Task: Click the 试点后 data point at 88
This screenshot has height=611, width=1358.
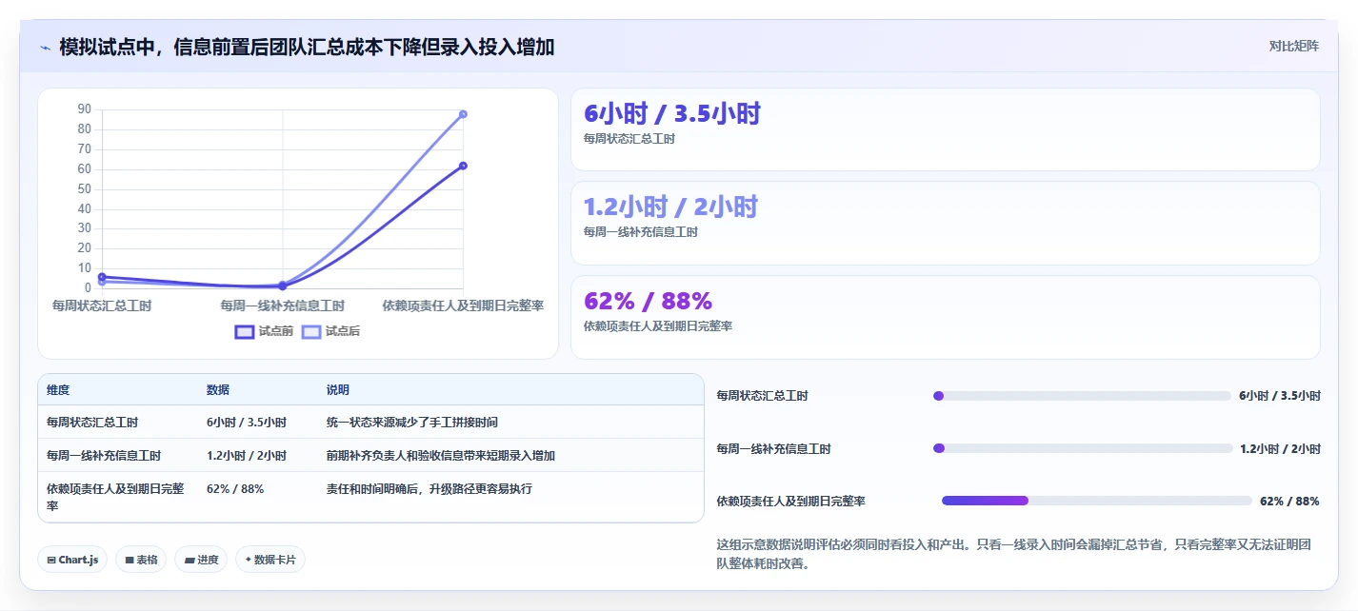Action: click(x=463, y=114)
